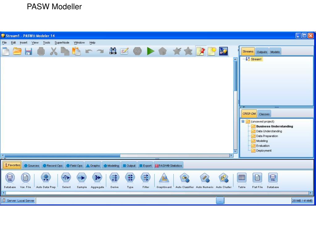Open the Sources palette tab
This screenshot has width=316, height=237.
coord(31,166)
